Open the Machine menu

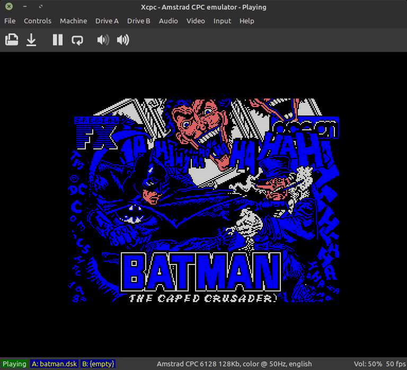point(74,21)
